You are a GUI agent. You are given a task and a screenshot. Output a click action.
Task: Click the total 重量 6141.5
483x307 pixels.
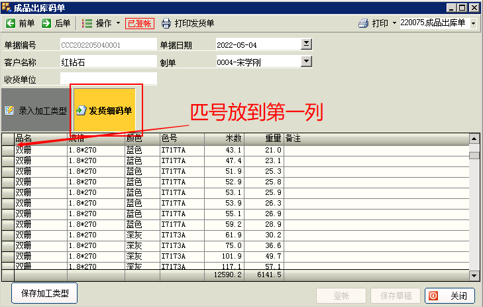tap(264, 275)
